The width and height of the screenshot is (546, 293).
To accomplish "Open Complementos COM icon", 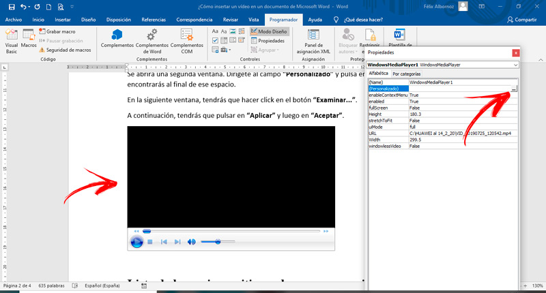I will coord(186,41).
